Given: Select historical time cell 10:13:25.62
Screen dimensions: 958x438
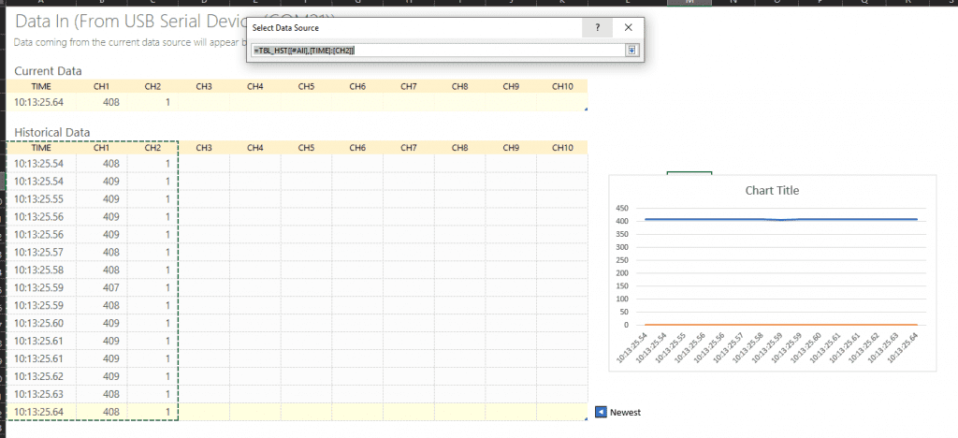Looking at the screenshot, I should coord(41,376).
